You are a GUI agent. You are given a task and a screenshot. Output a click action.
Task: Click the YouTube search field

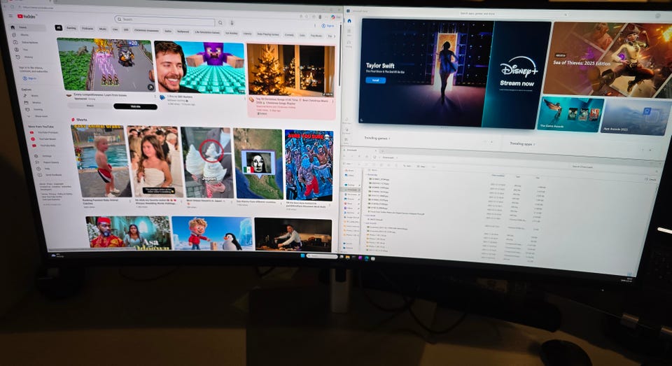pyautogui.click(x=164, y=20)
